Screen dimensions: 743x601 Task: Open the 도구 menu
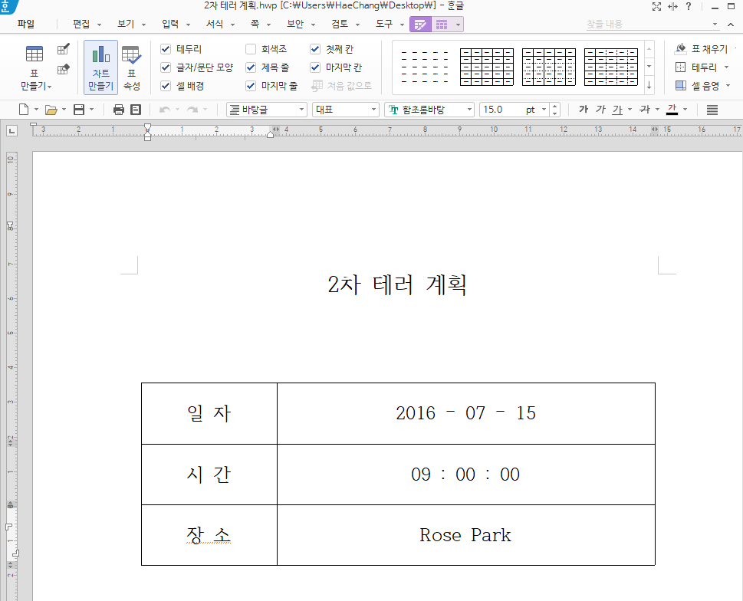[384, 25]
